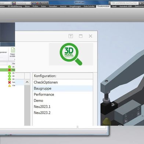The width and height of the screenshot is (144, 144).
Task: Click the Ignorieren button in the left panel
Action: 3,52
